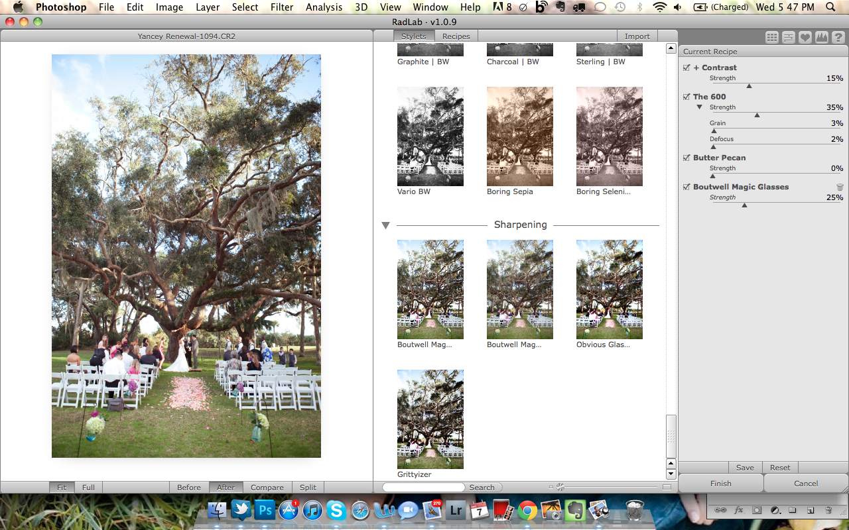Image resolution: width=849 pixels, height=530 pixels.
Task: Choose Fit preview zoom
Action: [x=62, y=488]
